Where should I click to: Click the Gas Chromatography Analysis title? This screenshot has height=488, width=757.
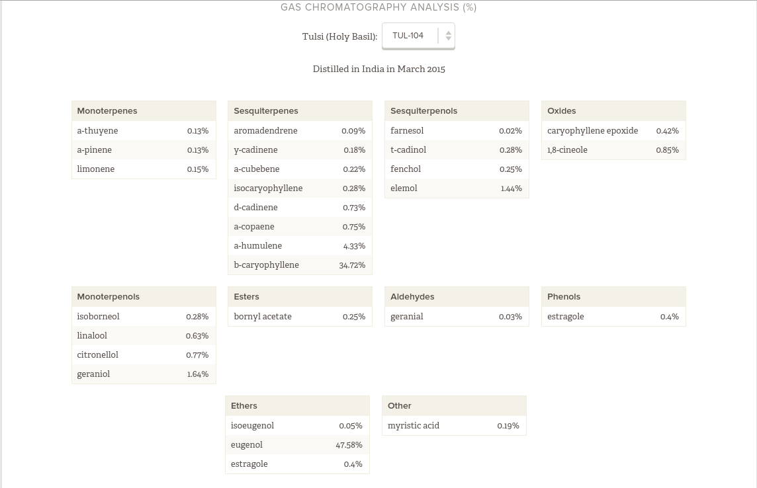378,8
